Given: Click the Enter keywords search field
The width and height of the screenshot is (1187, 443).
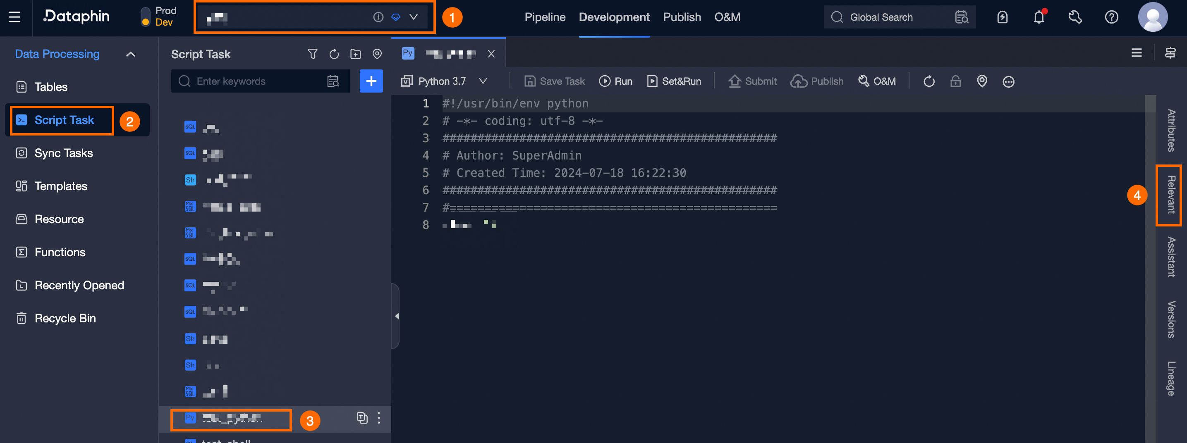Looking at the screenshot, I should (260, 81).
